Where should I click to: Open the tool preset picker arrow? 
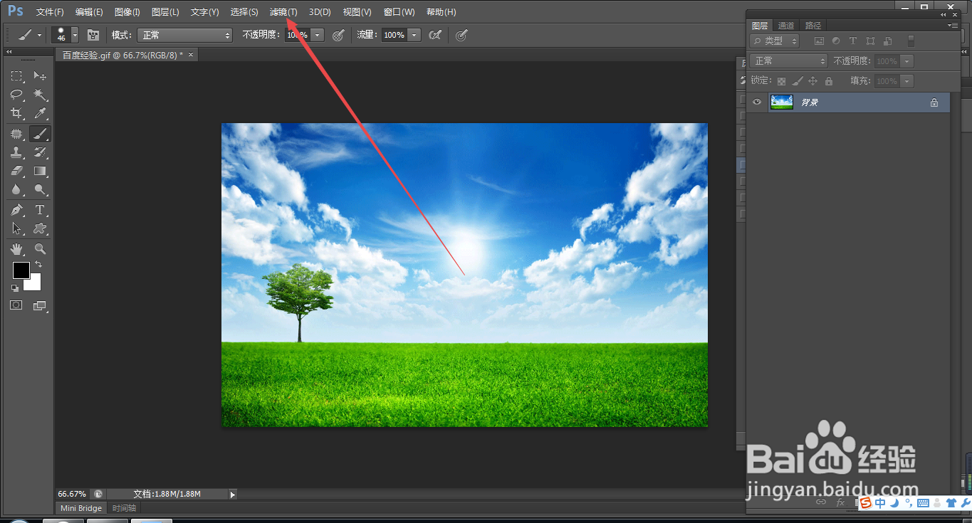click(39, 35)
